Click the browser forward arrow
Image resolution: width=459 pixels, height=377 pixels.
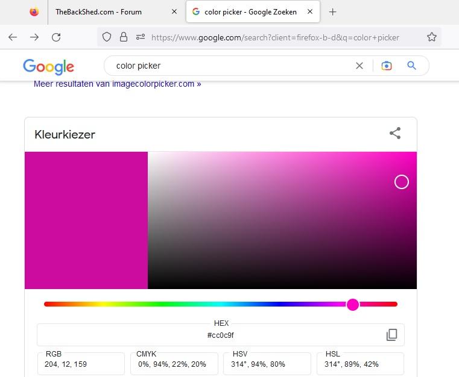pyautogui.click(x=34, y=37)
